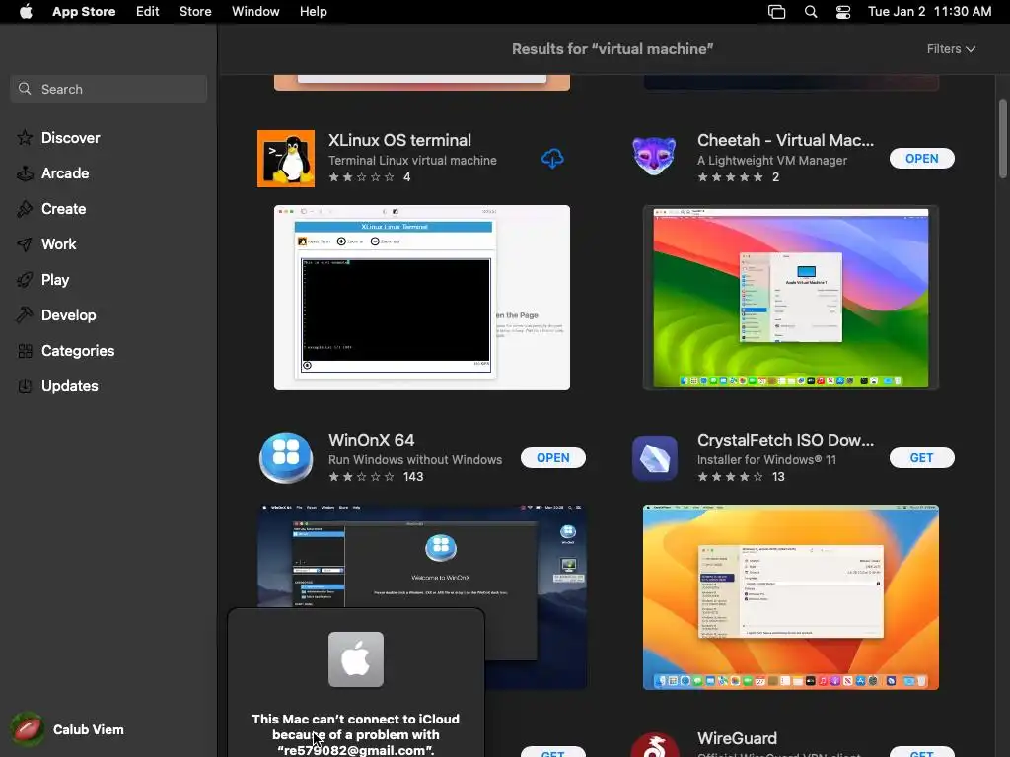The width and height of the screenshot is (1010, 757).
Task: Open the XLinux OS terminal app icon
Action: coord(286,159)
